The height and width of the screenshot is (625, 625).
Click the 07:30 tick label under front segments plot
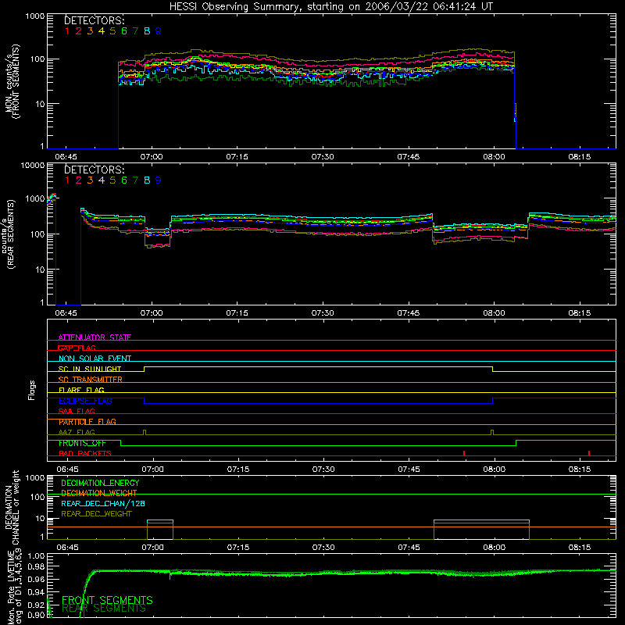(323, 157)
